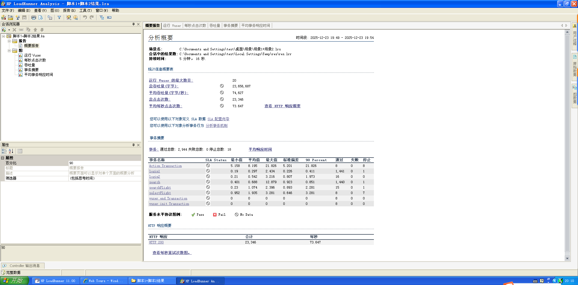Collapse the 报告 tree node
The height and width of the screenshot is (285, 578).
[x=9, y=41]
